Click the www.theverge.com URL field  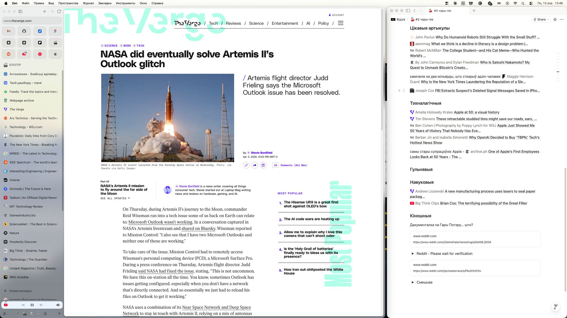[x=31, y=21]
